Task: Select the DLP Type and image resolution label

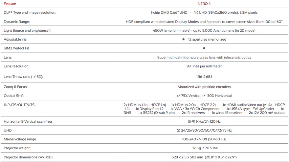Action: click(30, 12)
